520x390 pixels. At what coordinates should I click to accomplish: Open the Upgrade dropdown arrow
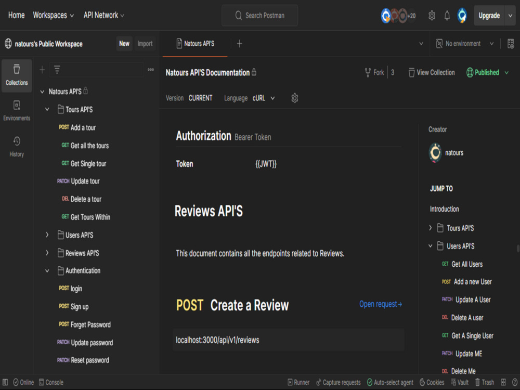click(x=511, y=16)
